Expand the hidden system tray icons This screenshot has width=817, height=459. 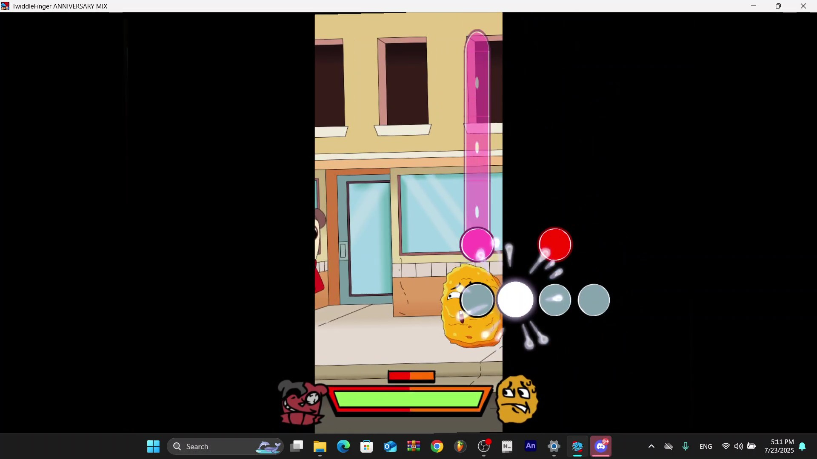pyautogui.click(x=651, y=446)
